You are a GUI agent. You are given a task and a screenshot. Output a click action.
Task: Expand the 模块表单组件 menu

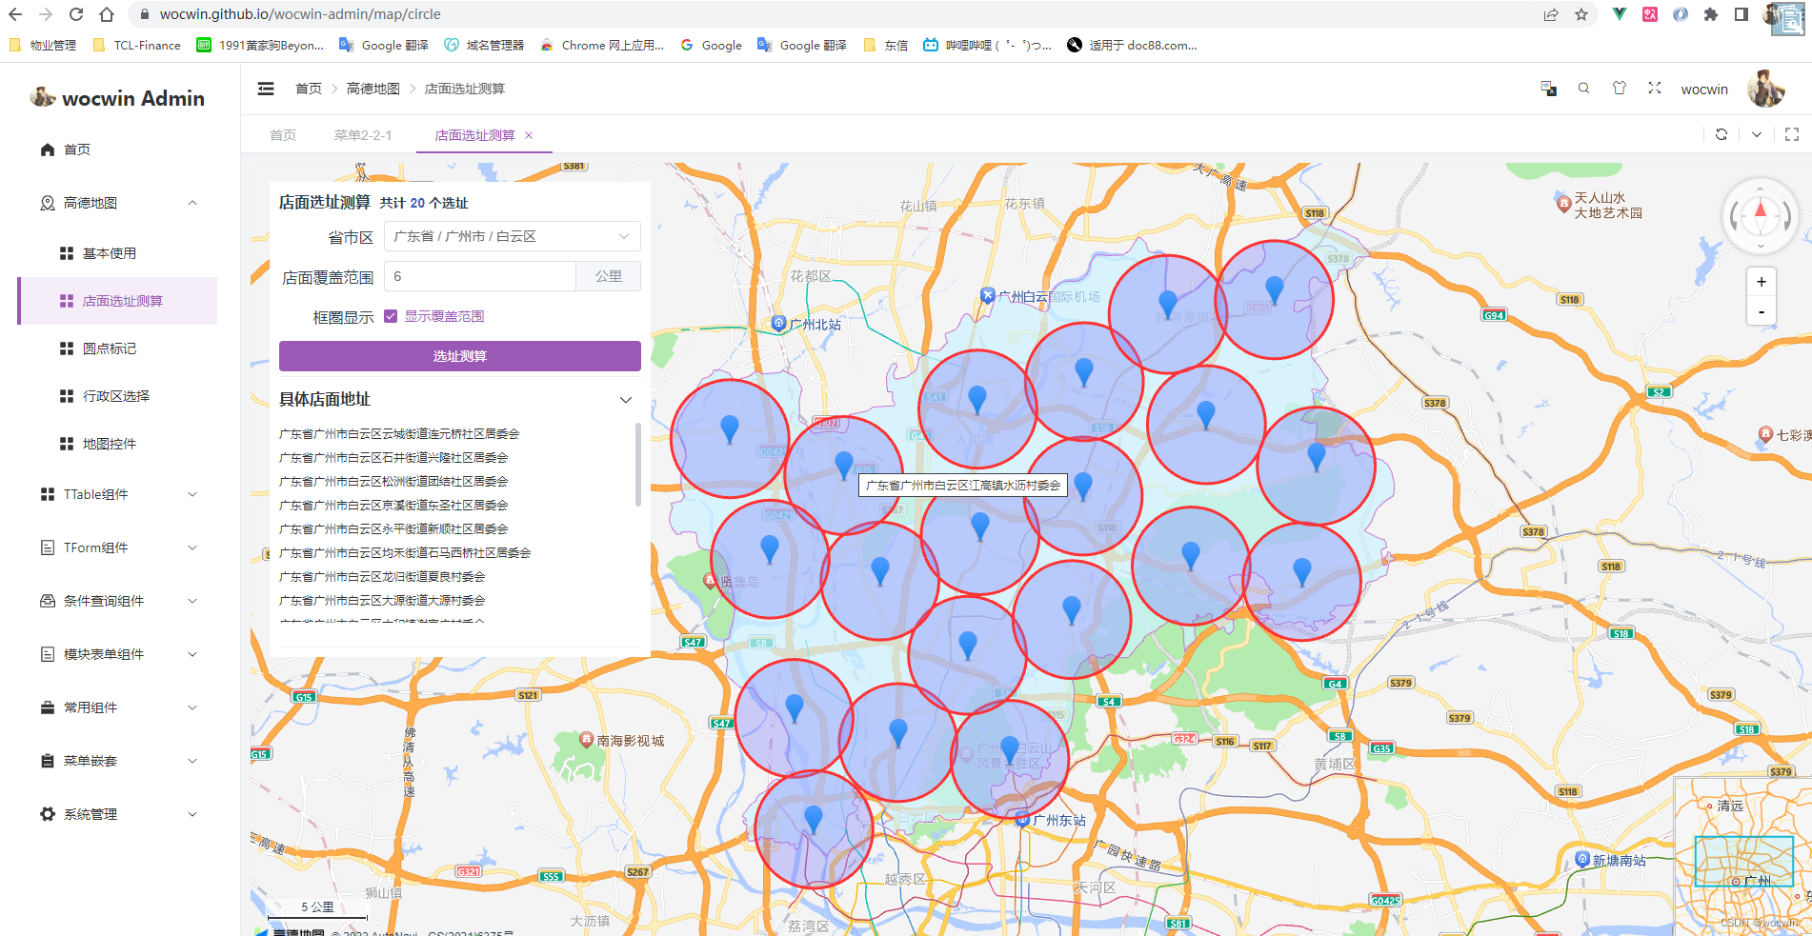118,654
